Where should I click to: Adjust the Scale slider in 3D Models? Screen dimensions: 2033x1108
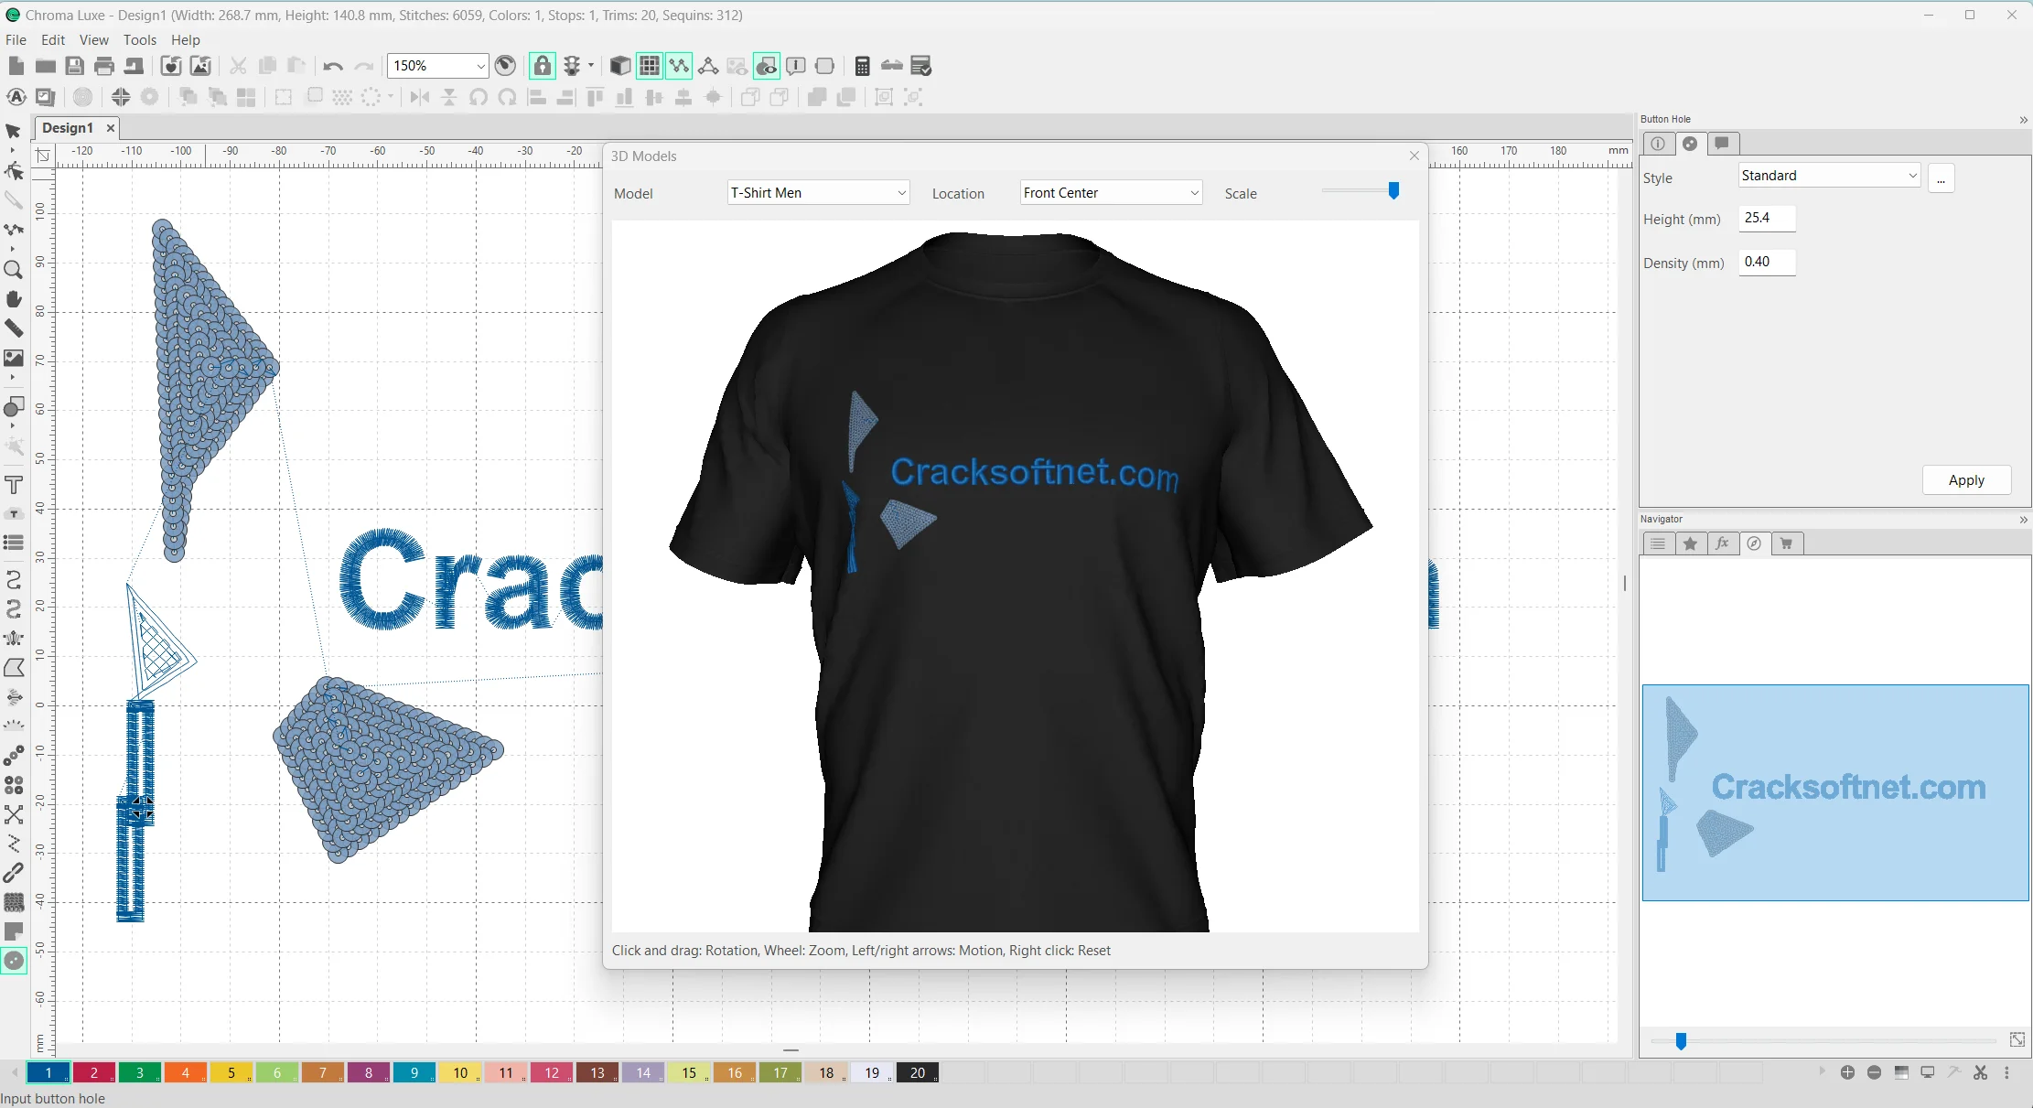pos(1393,190)
